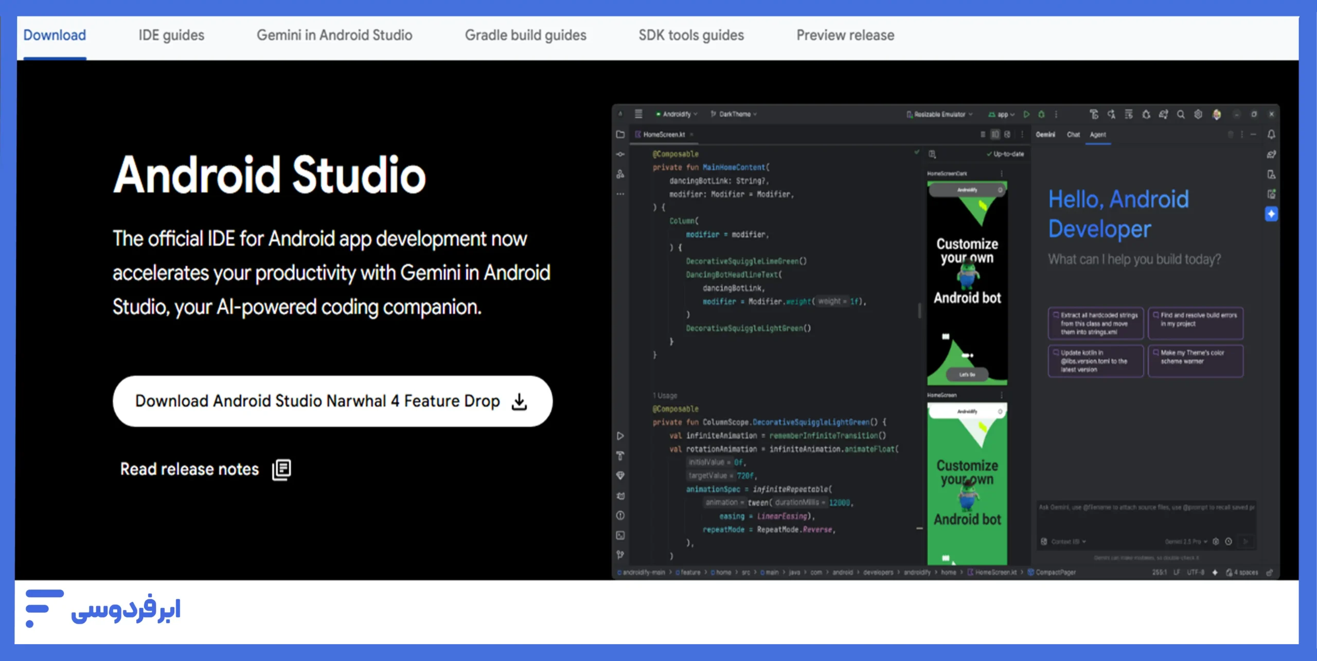Open the IDE settings gear icon

tap(1198, 114)
